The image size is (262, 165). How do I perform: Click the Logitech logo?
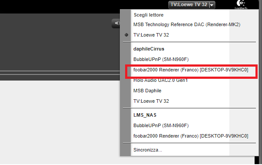tap(241, 5)
